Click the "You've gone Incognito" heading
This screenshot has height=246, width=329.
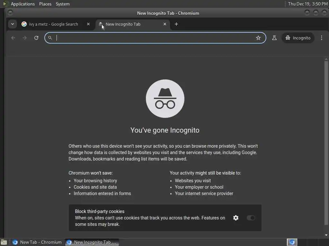point(165,130)
